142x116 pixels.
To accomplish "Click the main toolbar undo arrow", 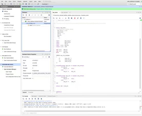I will click(x=5, y=4).
